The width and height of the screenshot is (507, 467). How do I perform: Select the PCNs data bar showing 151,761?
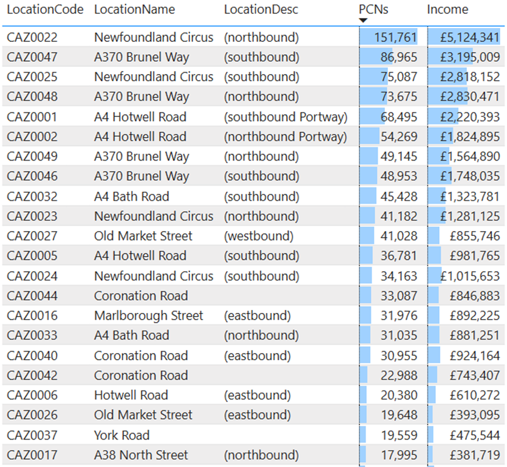click(389, 38)
